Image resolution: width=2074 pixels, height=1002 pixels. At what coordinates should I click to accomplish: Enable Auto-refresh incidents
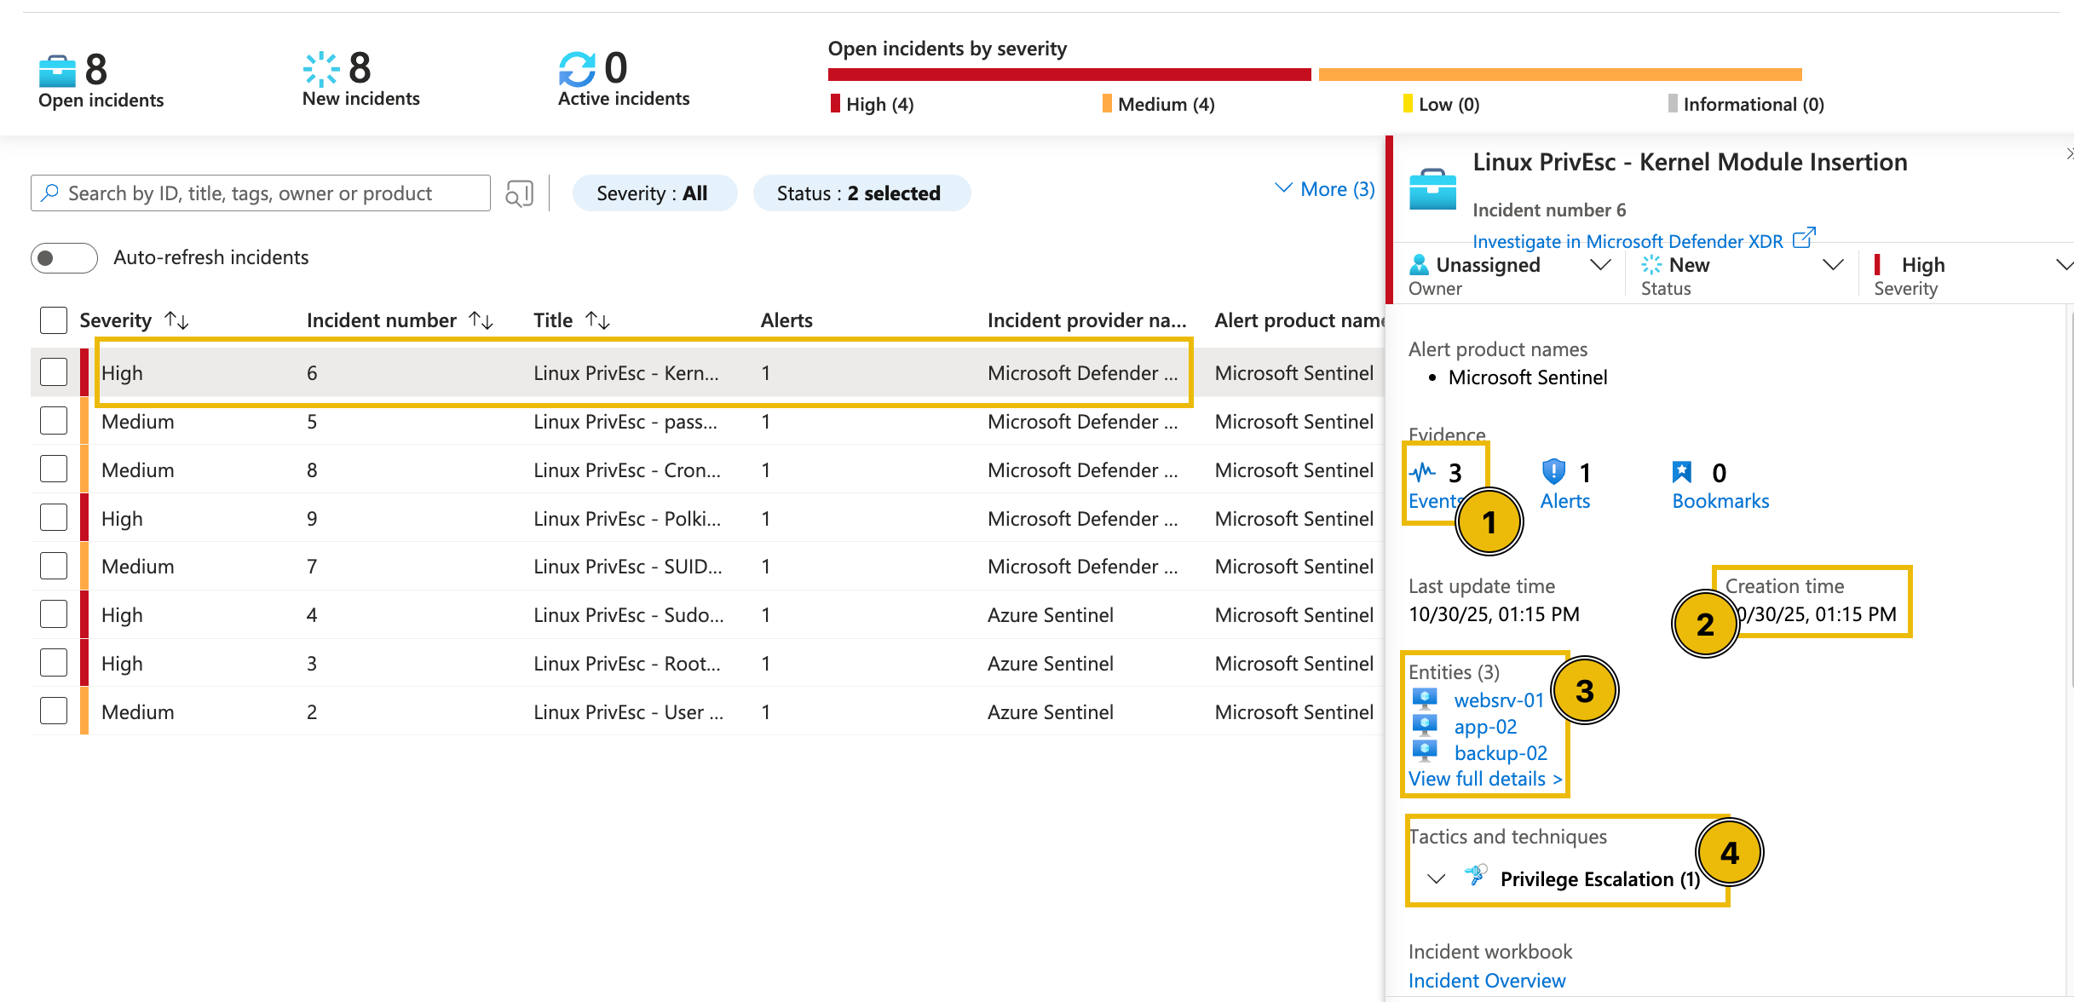(64, 257)
